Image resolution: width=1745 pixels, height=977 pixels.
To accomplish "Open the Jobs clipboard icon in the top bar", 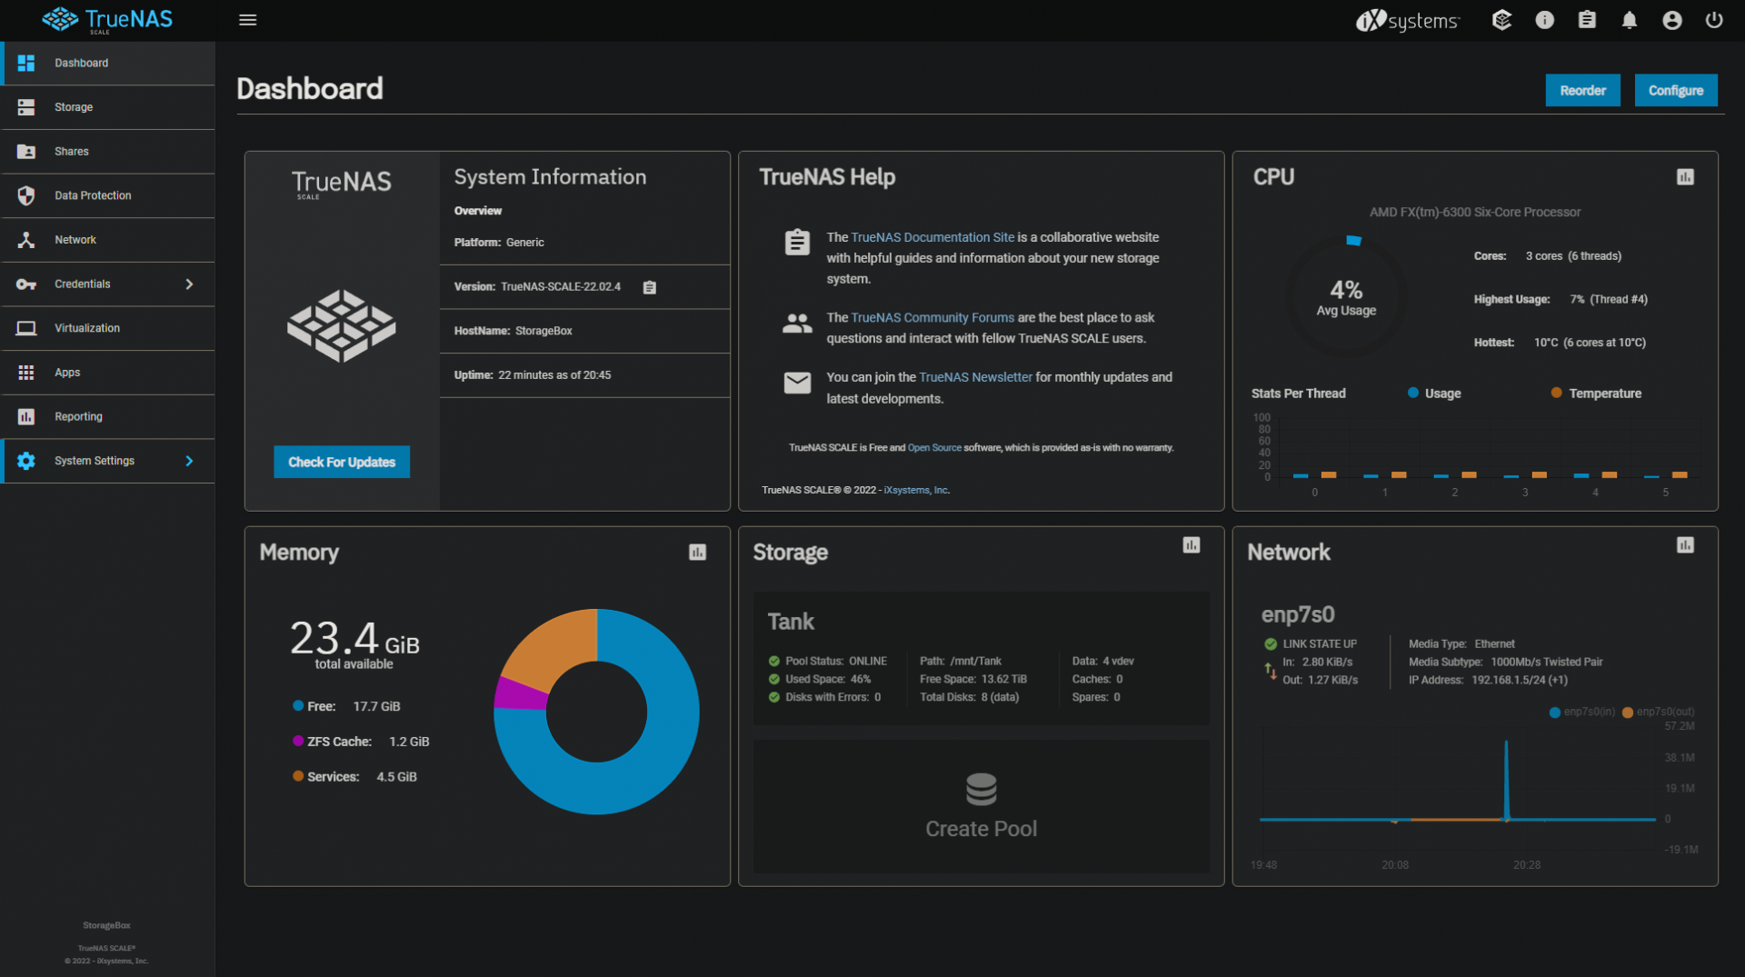I will click(1587, 20).
